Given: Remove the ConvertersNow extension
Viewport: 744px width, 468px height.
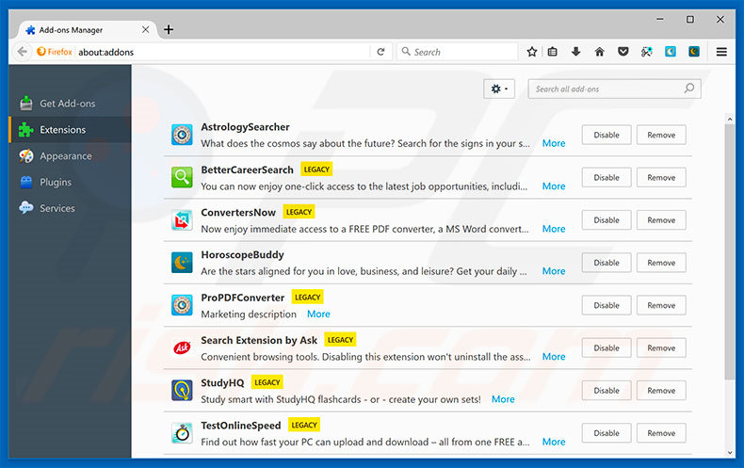Looking at the screenshot, I should click(661, 220).
